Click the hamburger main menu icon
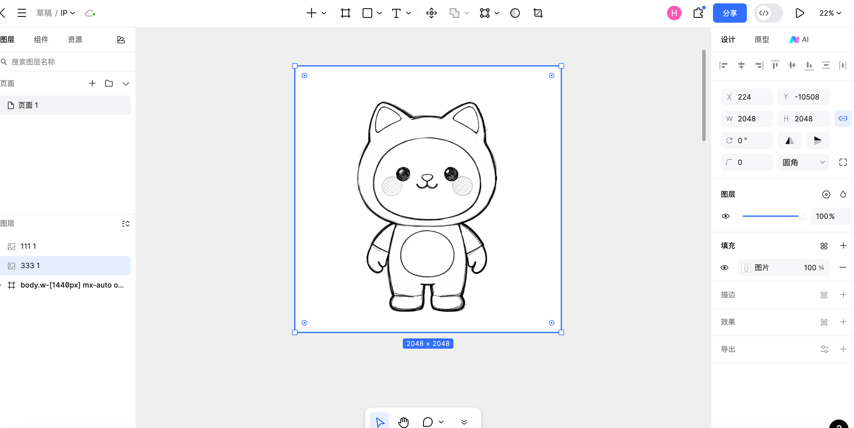 pos(22,13)
